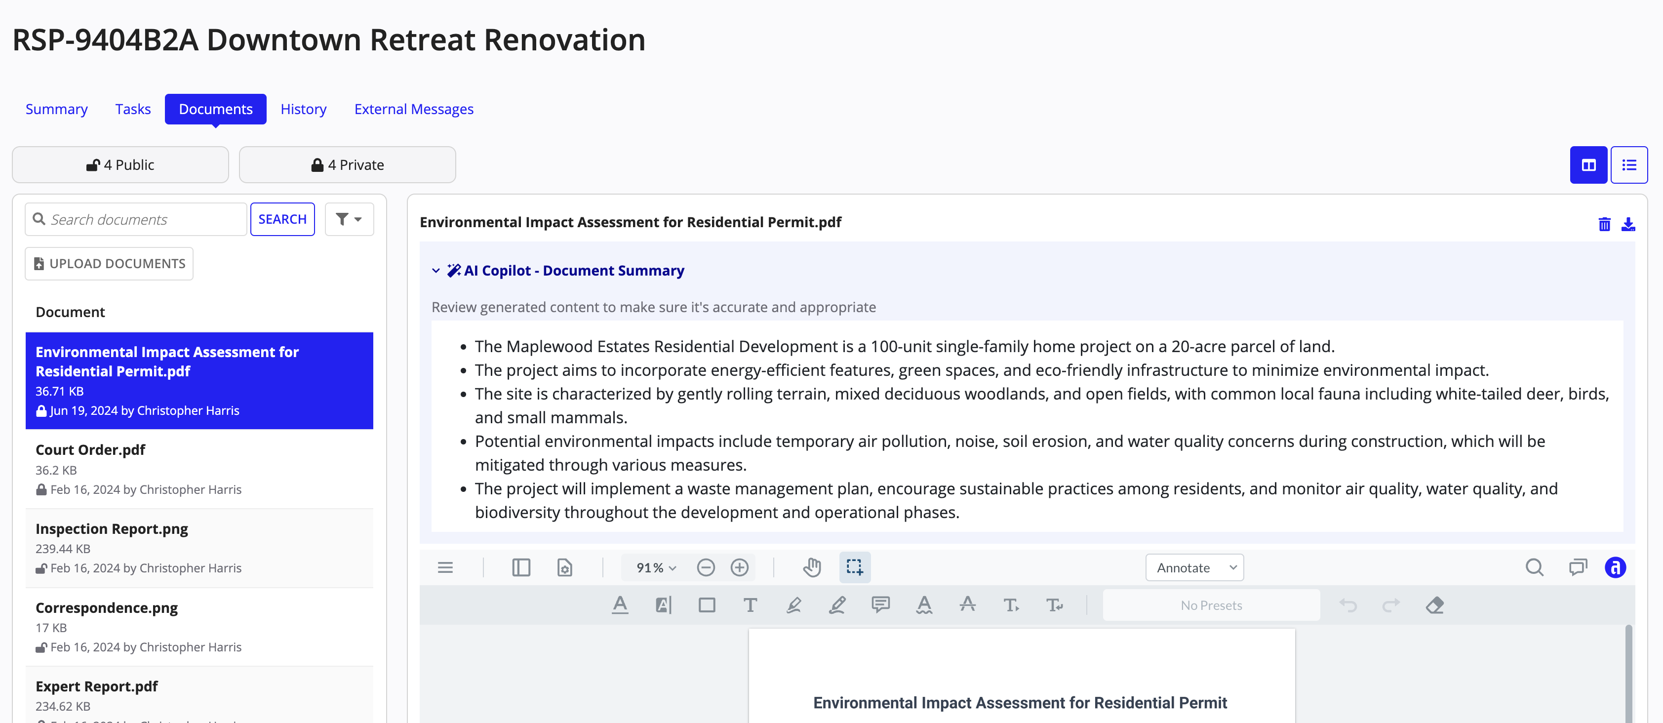Screen dimensions: 1663x723
Task: Open the page view controls icon
Action: pos(564,567)
